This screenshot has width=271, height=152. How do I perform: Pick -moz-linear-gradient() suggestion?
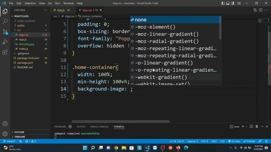[x=174, y=34]
